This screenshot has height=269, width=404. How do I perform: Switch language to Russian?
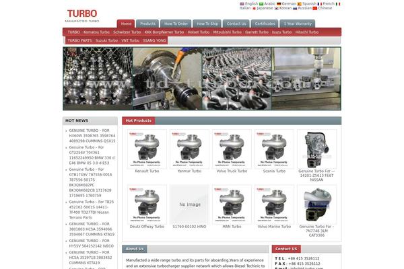302,8
